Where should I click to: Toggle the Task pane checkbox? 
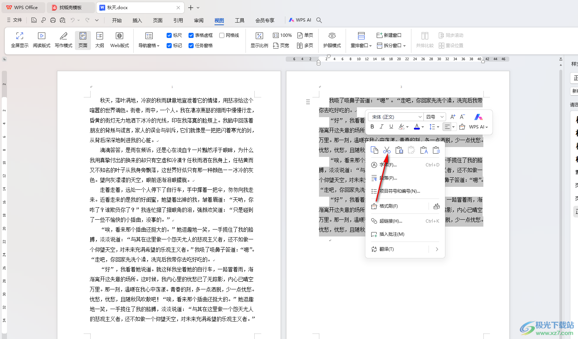coord(191,46)
